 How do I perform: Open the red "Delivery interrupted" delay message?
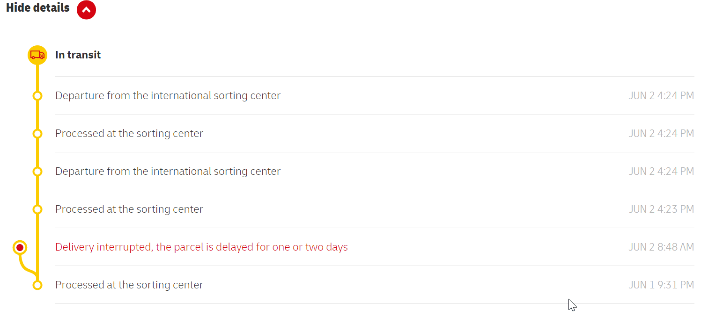coord(201,247)
